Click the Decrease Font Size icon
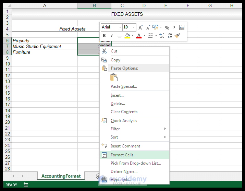This screenshot has width=245, height=191. tap(148, 27)
